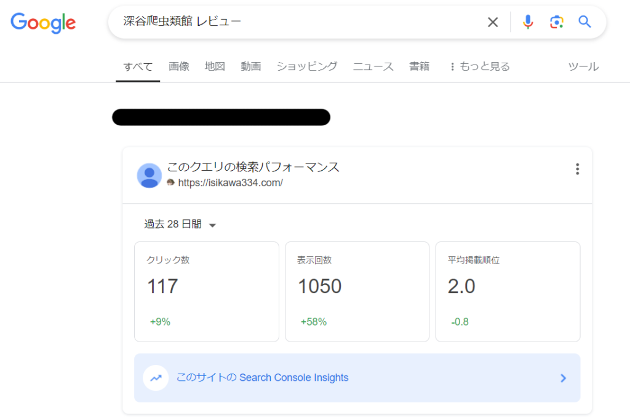Submit search with the magnifier icon
Screen dimensions: 630x419
tap(584, 22)
